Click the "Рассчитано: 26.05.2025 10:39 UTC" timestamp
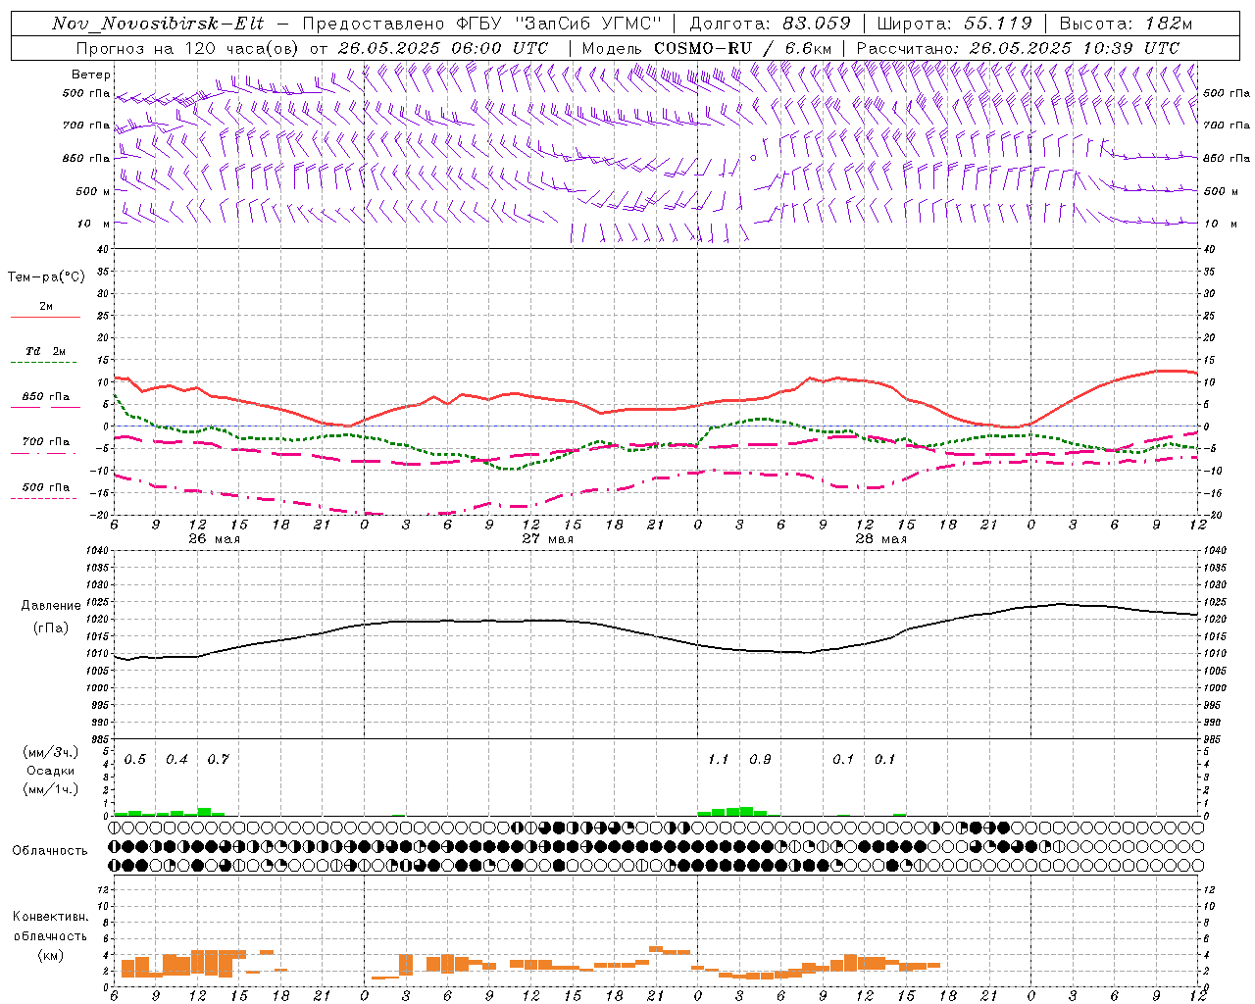 [x=1018, y=48]
